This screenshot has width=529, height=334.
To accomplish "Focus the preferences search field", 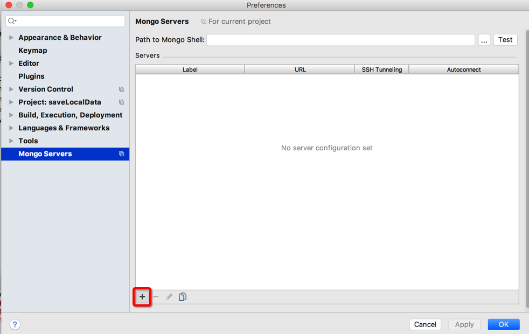I will pyautogui.click(x=65, y=21).
